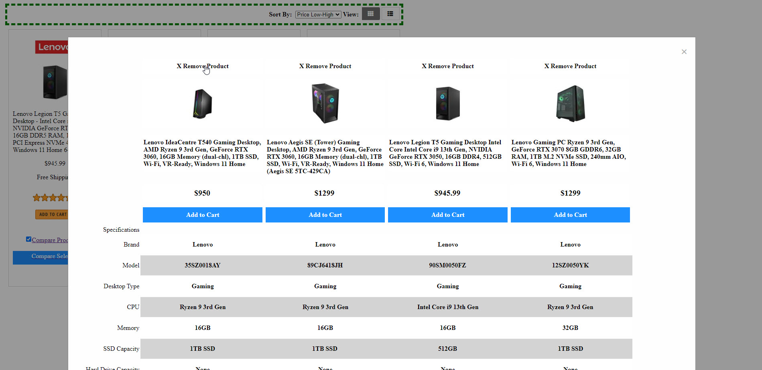Click the Aegis SE Tower product image
This screenshot has height=370, width=762.
[325, 103]
